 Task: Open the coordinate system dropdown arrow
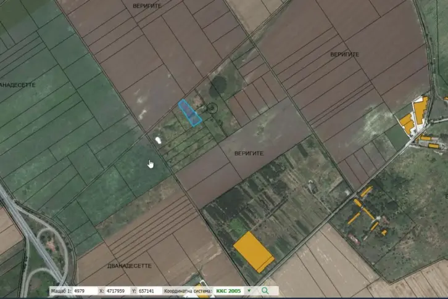(249, 291)
